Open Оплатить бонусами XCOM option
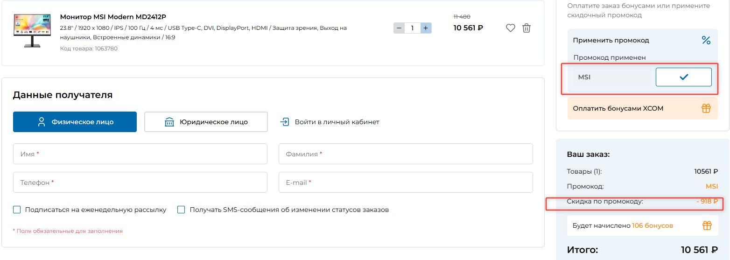 tap(618, 108)
